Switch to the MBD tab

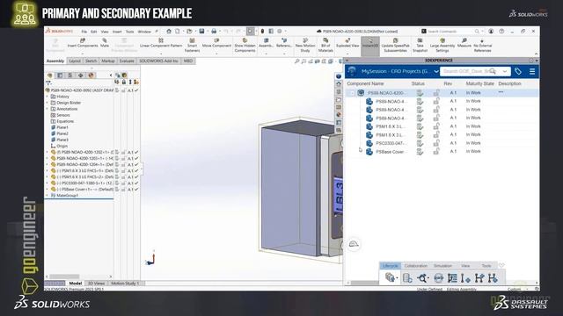pos(188,61)
